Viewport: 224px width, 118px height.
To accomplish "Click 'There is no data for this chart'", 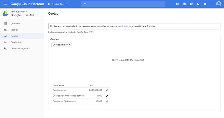I will (x=128, y=60).
